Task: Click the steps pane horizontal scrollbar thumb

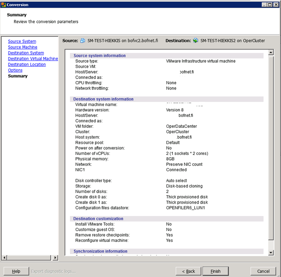Action: pos(29,258)
